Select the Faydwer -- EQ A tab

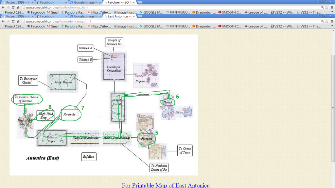119,2
